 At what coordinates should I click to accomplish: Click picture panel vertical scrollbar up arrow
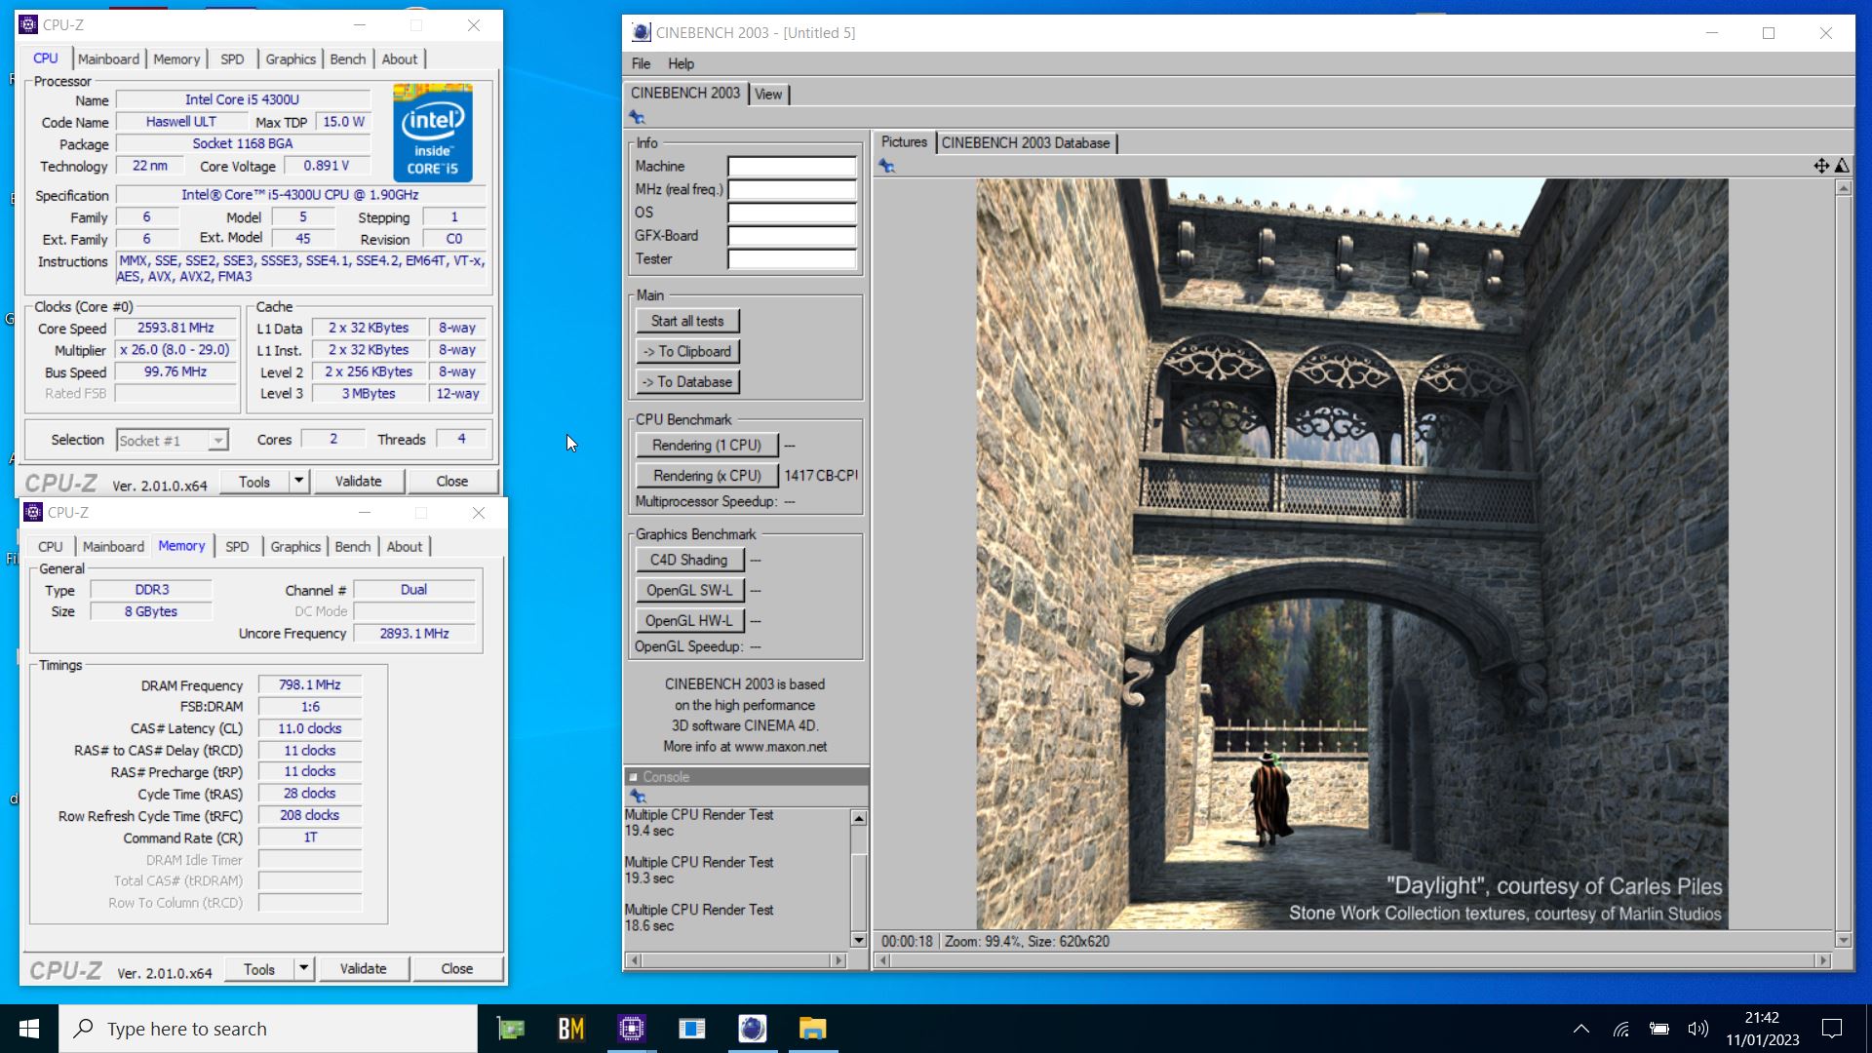1843,188
